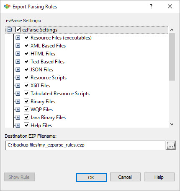Collapse the ezParse Settings root node
The image size is (180, 191).
(9, 30)
